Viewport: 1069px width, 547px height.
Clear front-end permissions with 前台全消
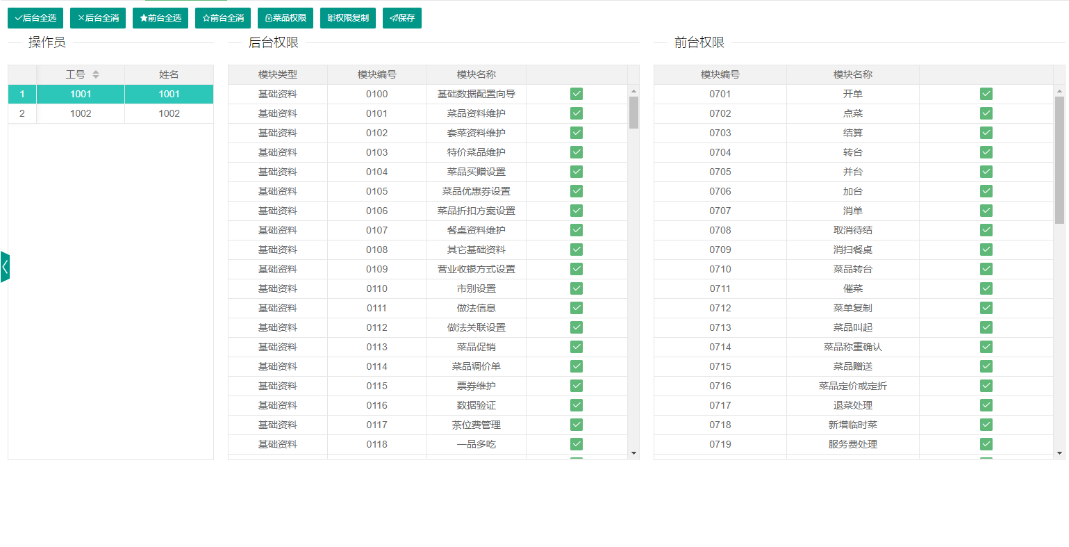pos(223,18)
